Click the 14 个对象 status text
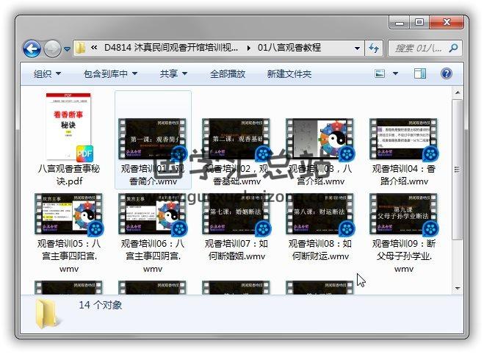 click(101, 306)
